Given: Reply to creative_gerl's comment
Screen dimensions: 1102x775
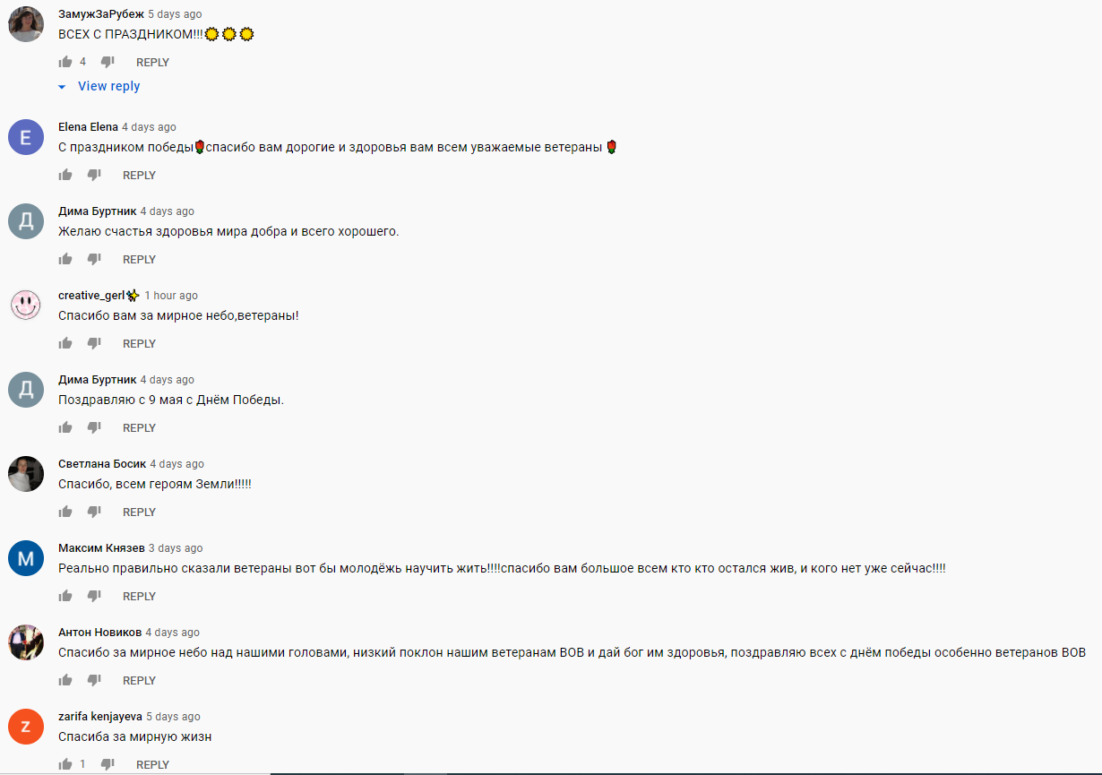Looking at the screenshot, I should coord(139,344).
